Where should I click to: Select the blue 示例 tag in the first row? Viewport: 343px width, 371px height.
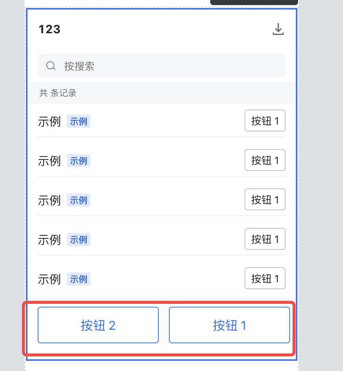point(79,121)
